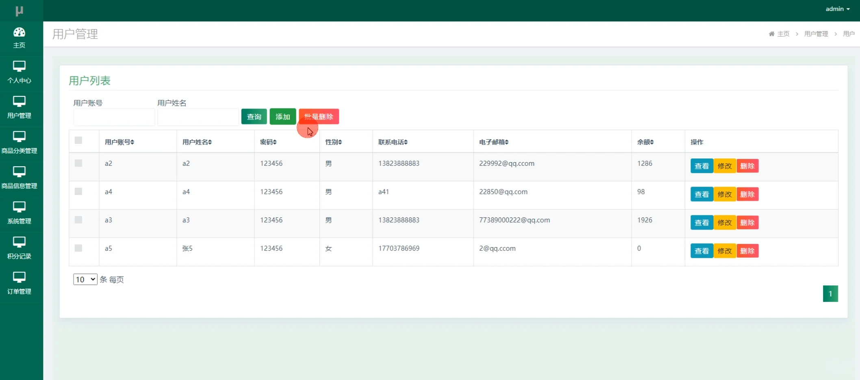Open 系统管理 monitor icon in sidebar
The image size is (860, 380).
[19, 207]
